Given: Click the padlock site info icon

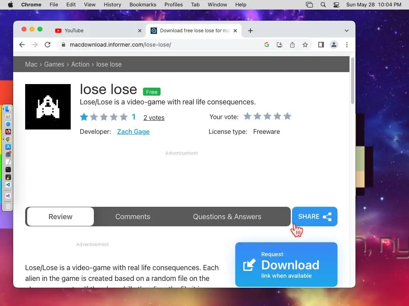Looking at the screenshot, I should point(63,45).
